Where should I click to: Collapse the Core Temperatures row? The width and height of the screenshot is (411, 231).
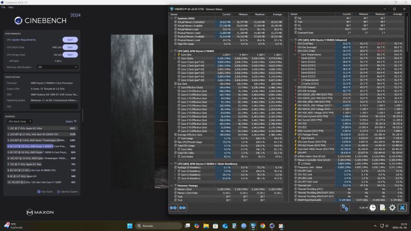[295, 54]
